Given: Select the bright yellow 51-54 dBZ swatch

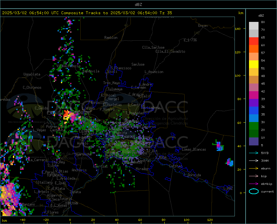Looking at the screenshot, I should pos(254,64).
